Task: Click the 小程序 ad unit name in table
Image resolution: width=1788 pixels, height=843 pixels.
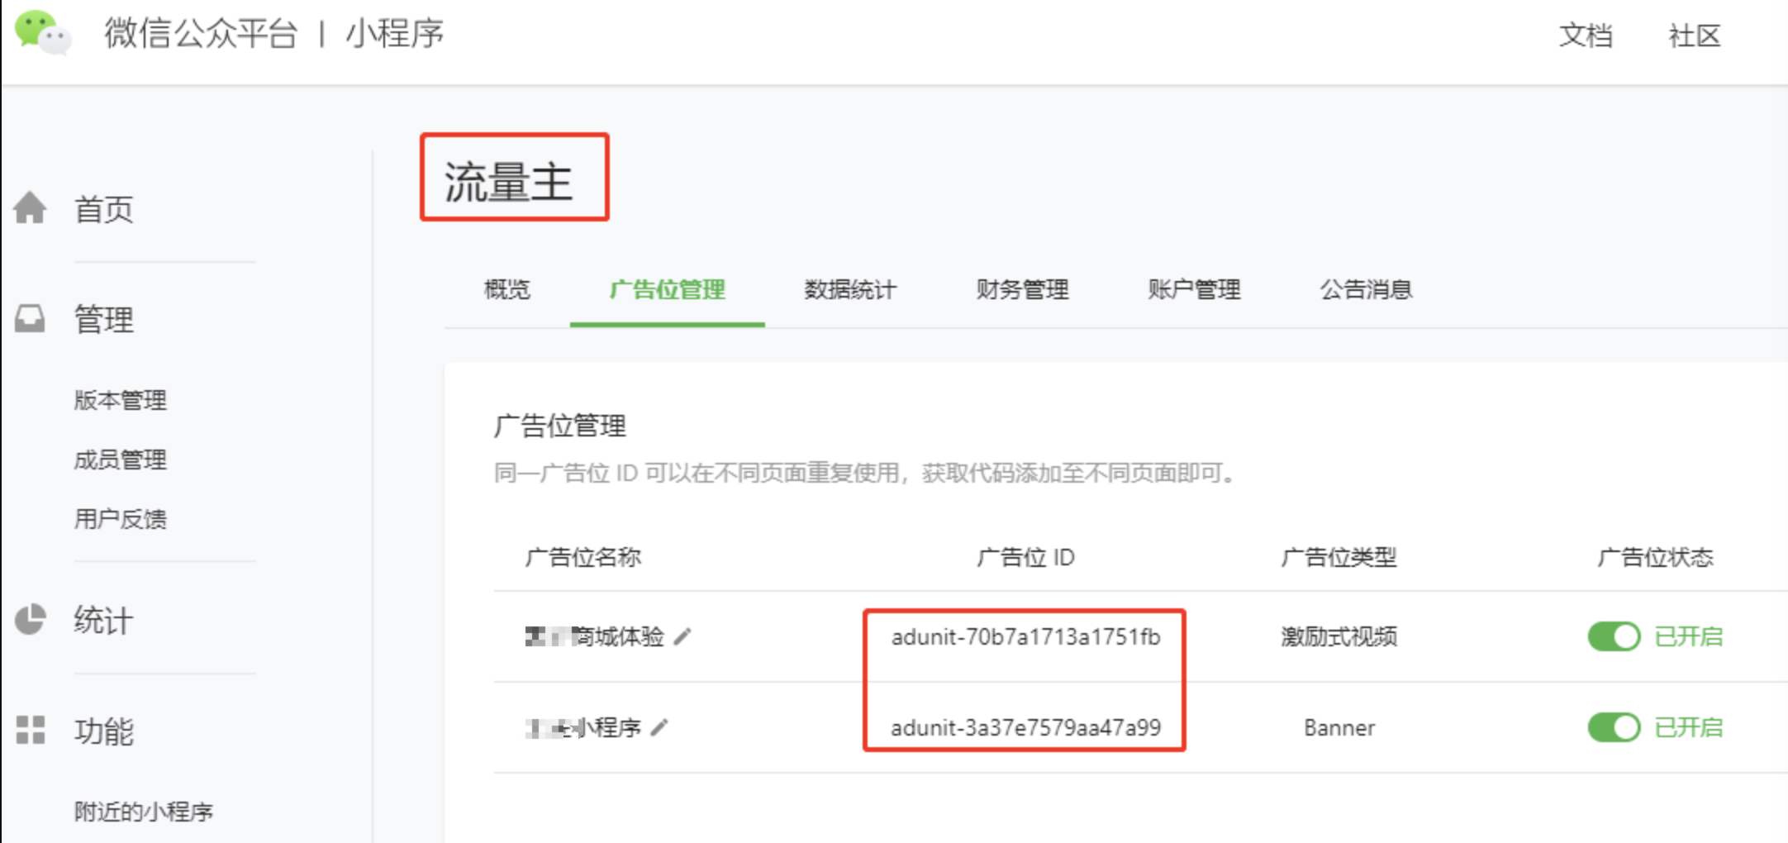Action: pyautogui.click(x=583, y=727)
